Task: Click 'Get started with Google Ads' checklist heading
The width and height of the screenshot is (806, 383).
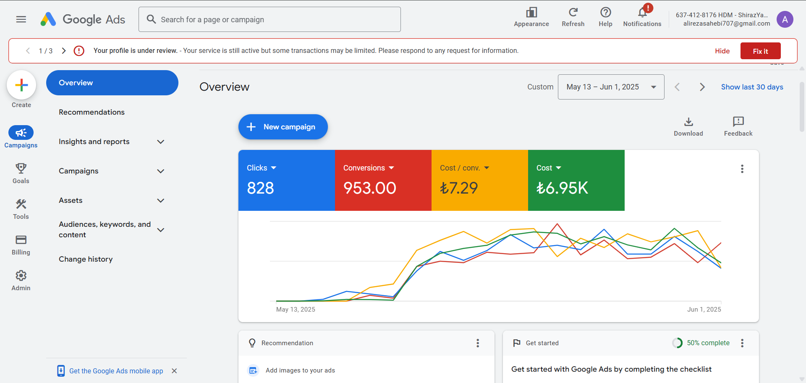Action: click(611, 369)
